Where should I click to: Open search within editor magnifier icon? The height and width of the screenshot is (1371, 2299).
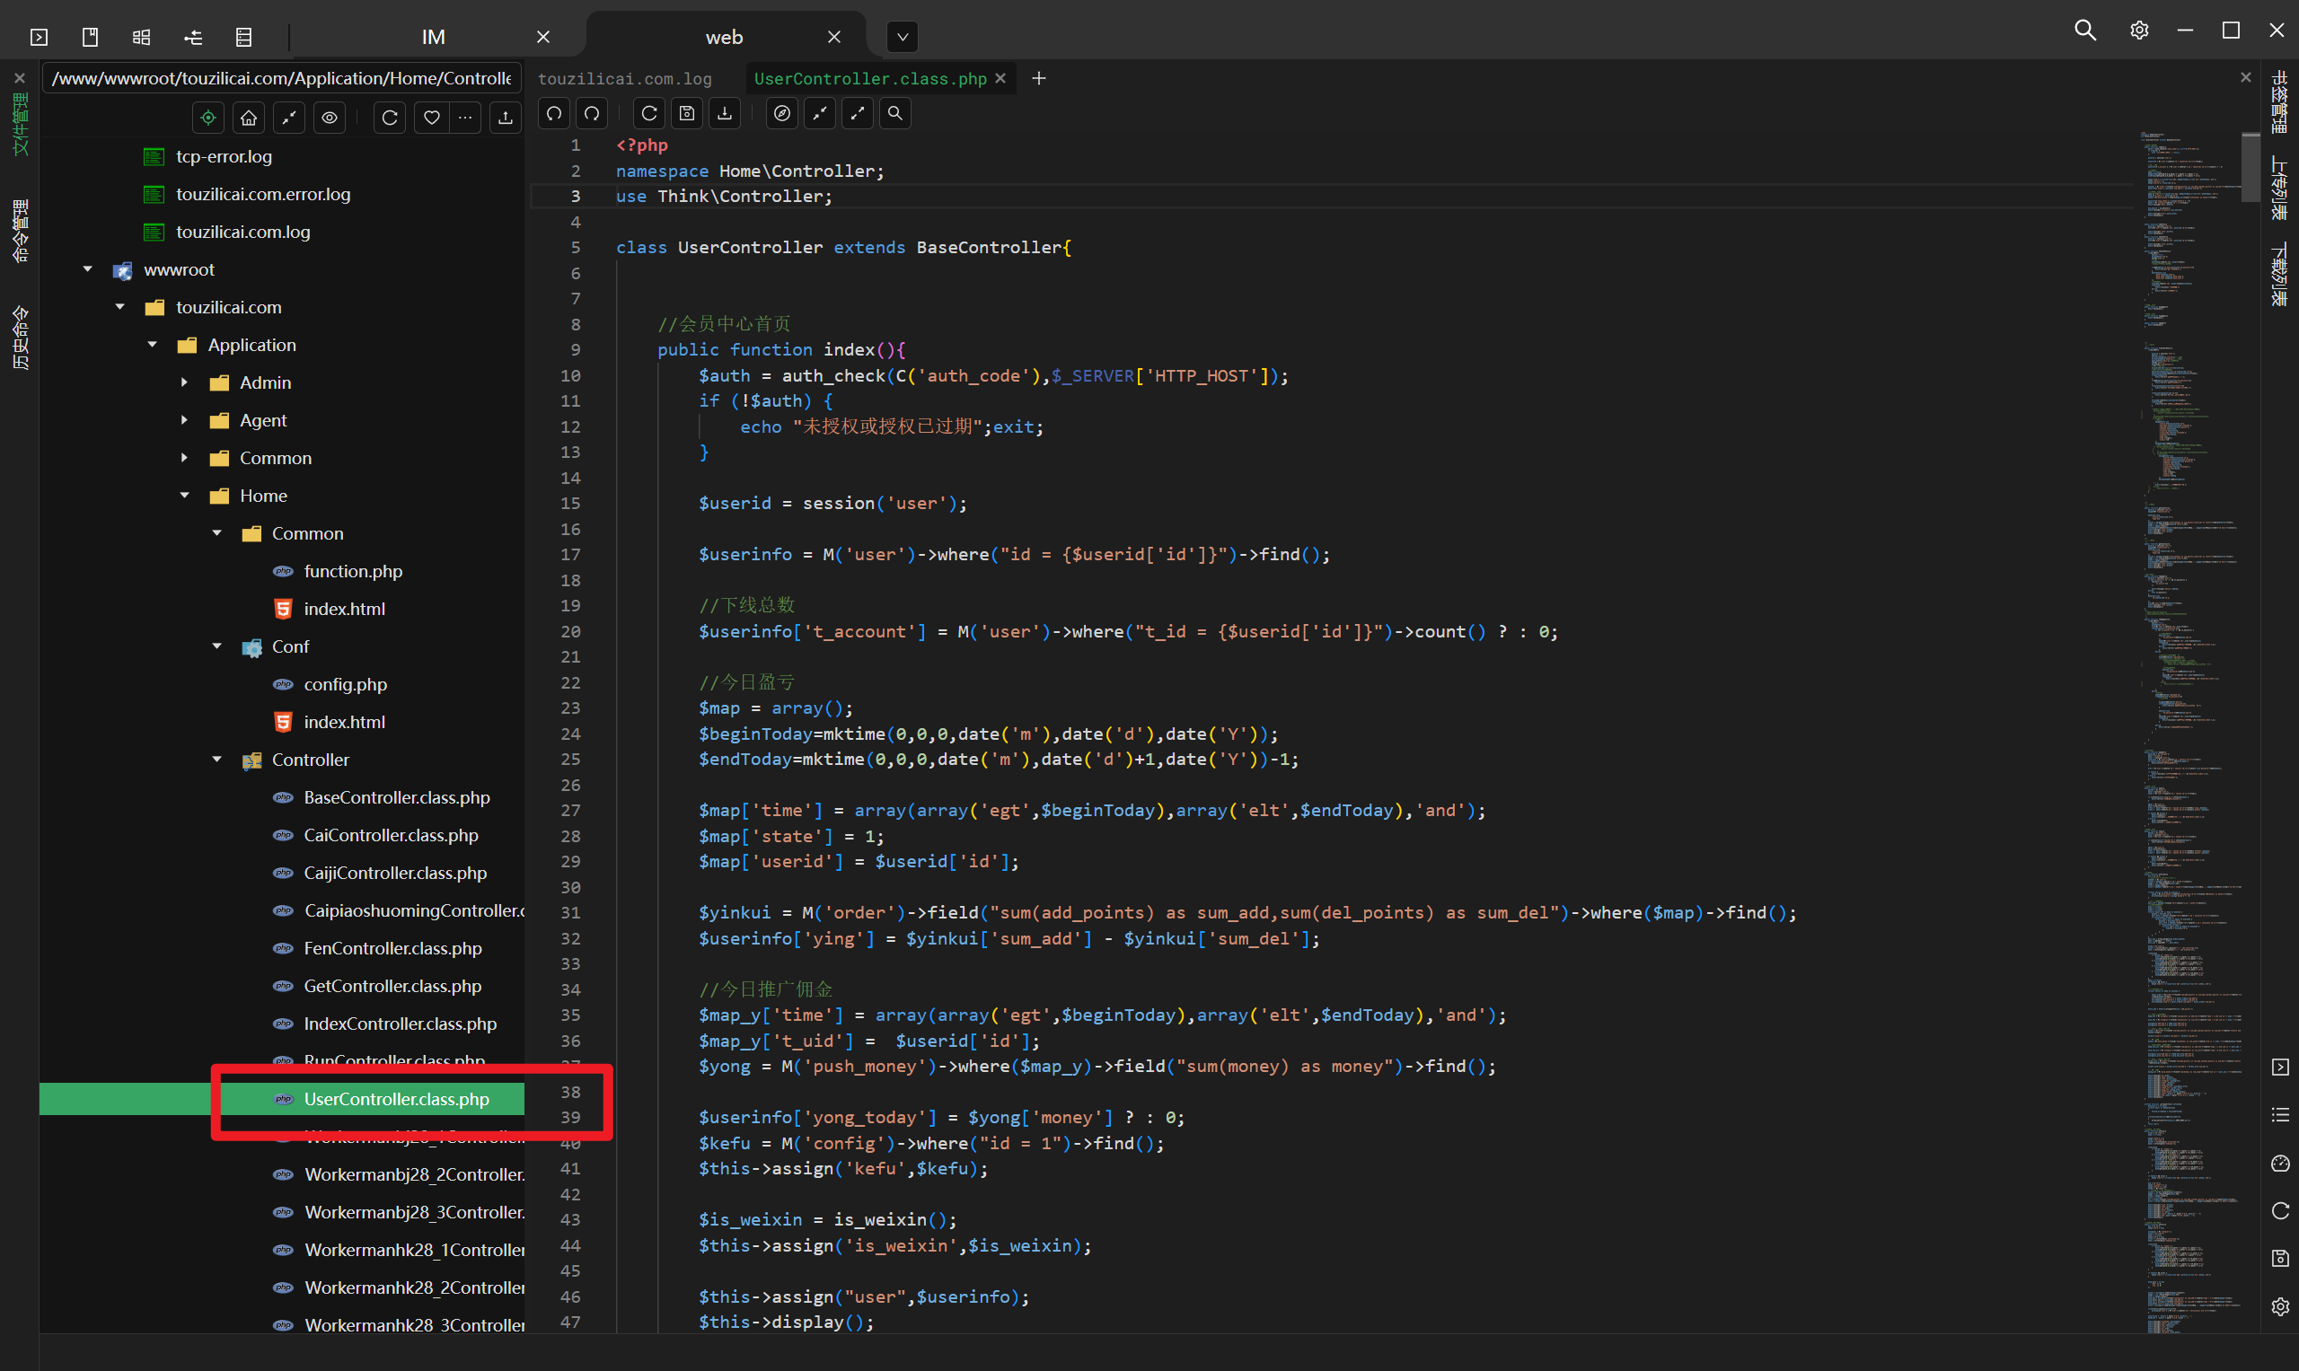coord(894,113)
